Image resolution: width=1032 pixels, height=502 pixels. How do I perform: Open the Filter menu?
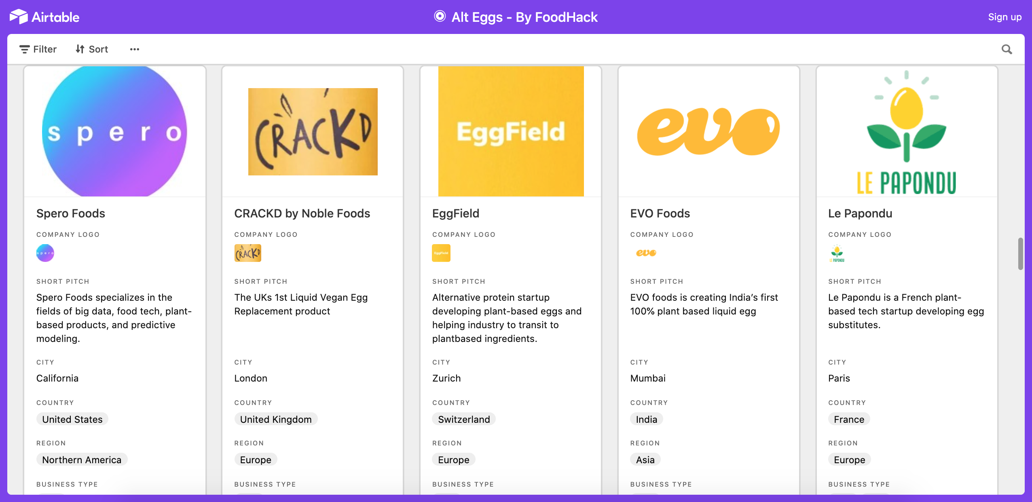(38, 49)
